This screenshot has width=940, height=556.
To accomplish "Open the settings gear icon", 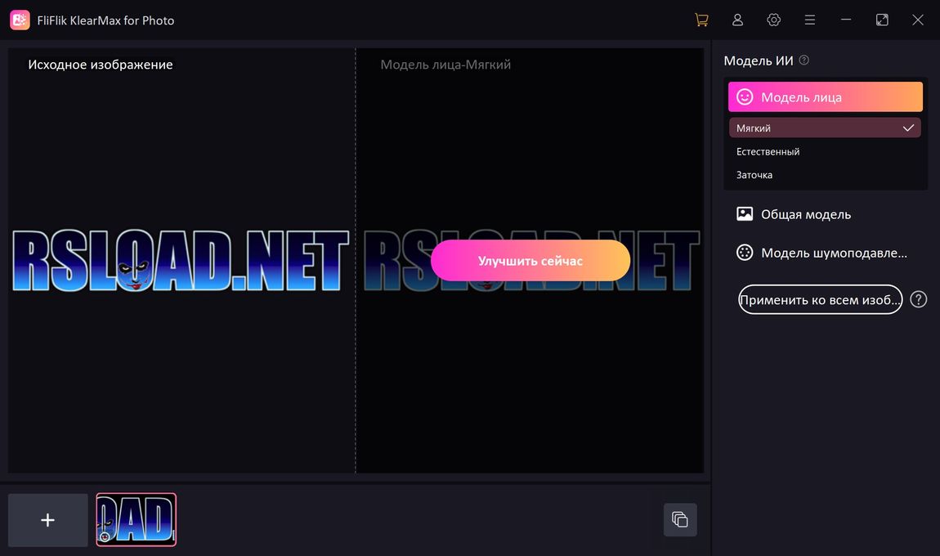I will (773, 20).
